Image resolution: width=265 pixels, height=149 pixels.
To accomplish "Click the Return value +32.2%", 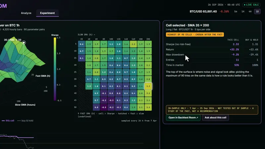I will pyautogui.click(x=235, y=49).
